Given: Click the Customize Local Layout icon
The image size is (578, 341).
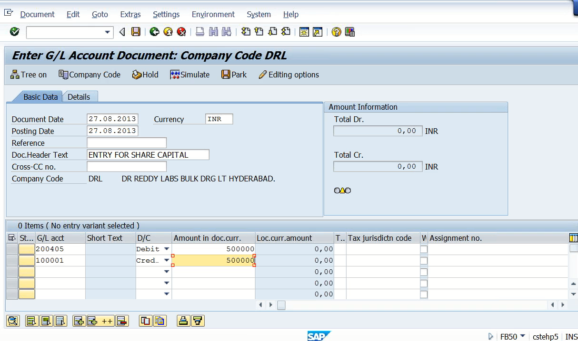Looking at the screenshot, I should 350,32.
